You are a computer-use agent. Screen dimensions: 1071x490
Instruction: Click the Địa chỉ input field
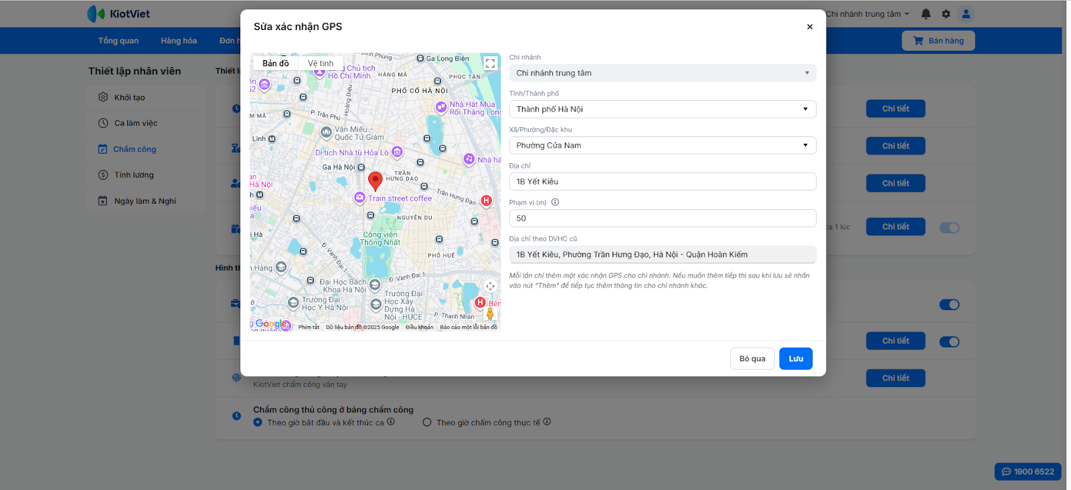pyautogui.click(x=662, y=181)
